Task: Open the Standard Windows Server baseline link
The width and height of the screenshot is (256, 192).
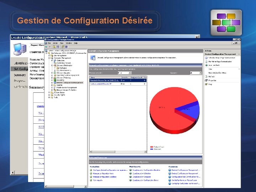Action: pyautogui.click(x=105, y=80)
